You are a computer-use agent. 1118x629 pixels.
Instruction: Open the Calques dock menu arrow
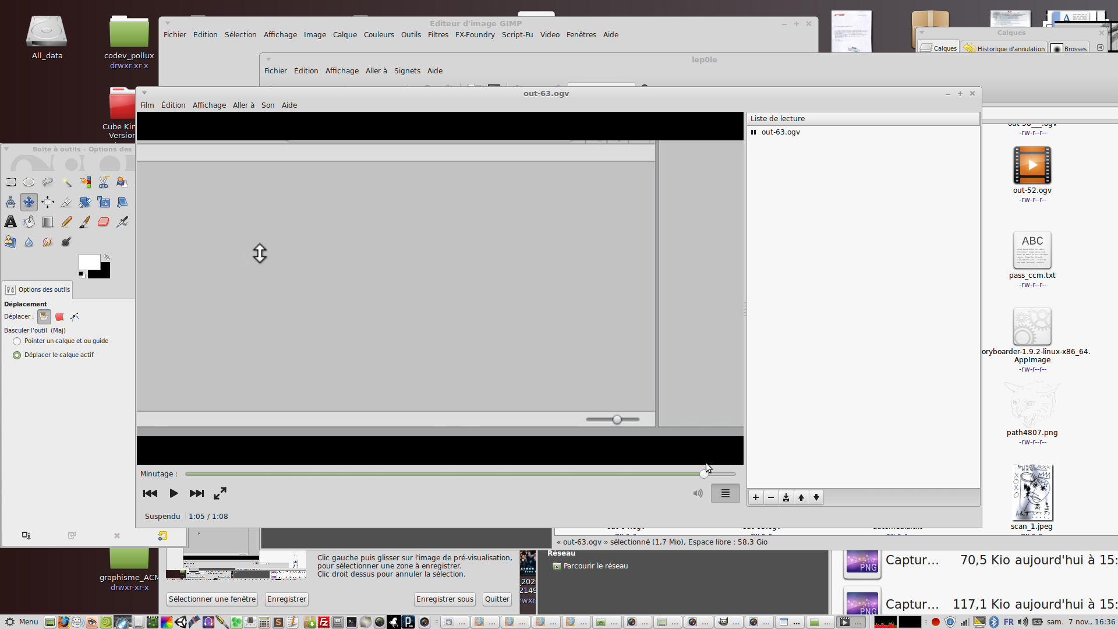pyautogui.click(x=922, y=33)
